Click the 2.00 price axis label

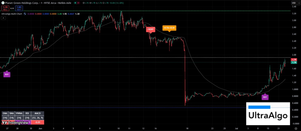point(294,55)
